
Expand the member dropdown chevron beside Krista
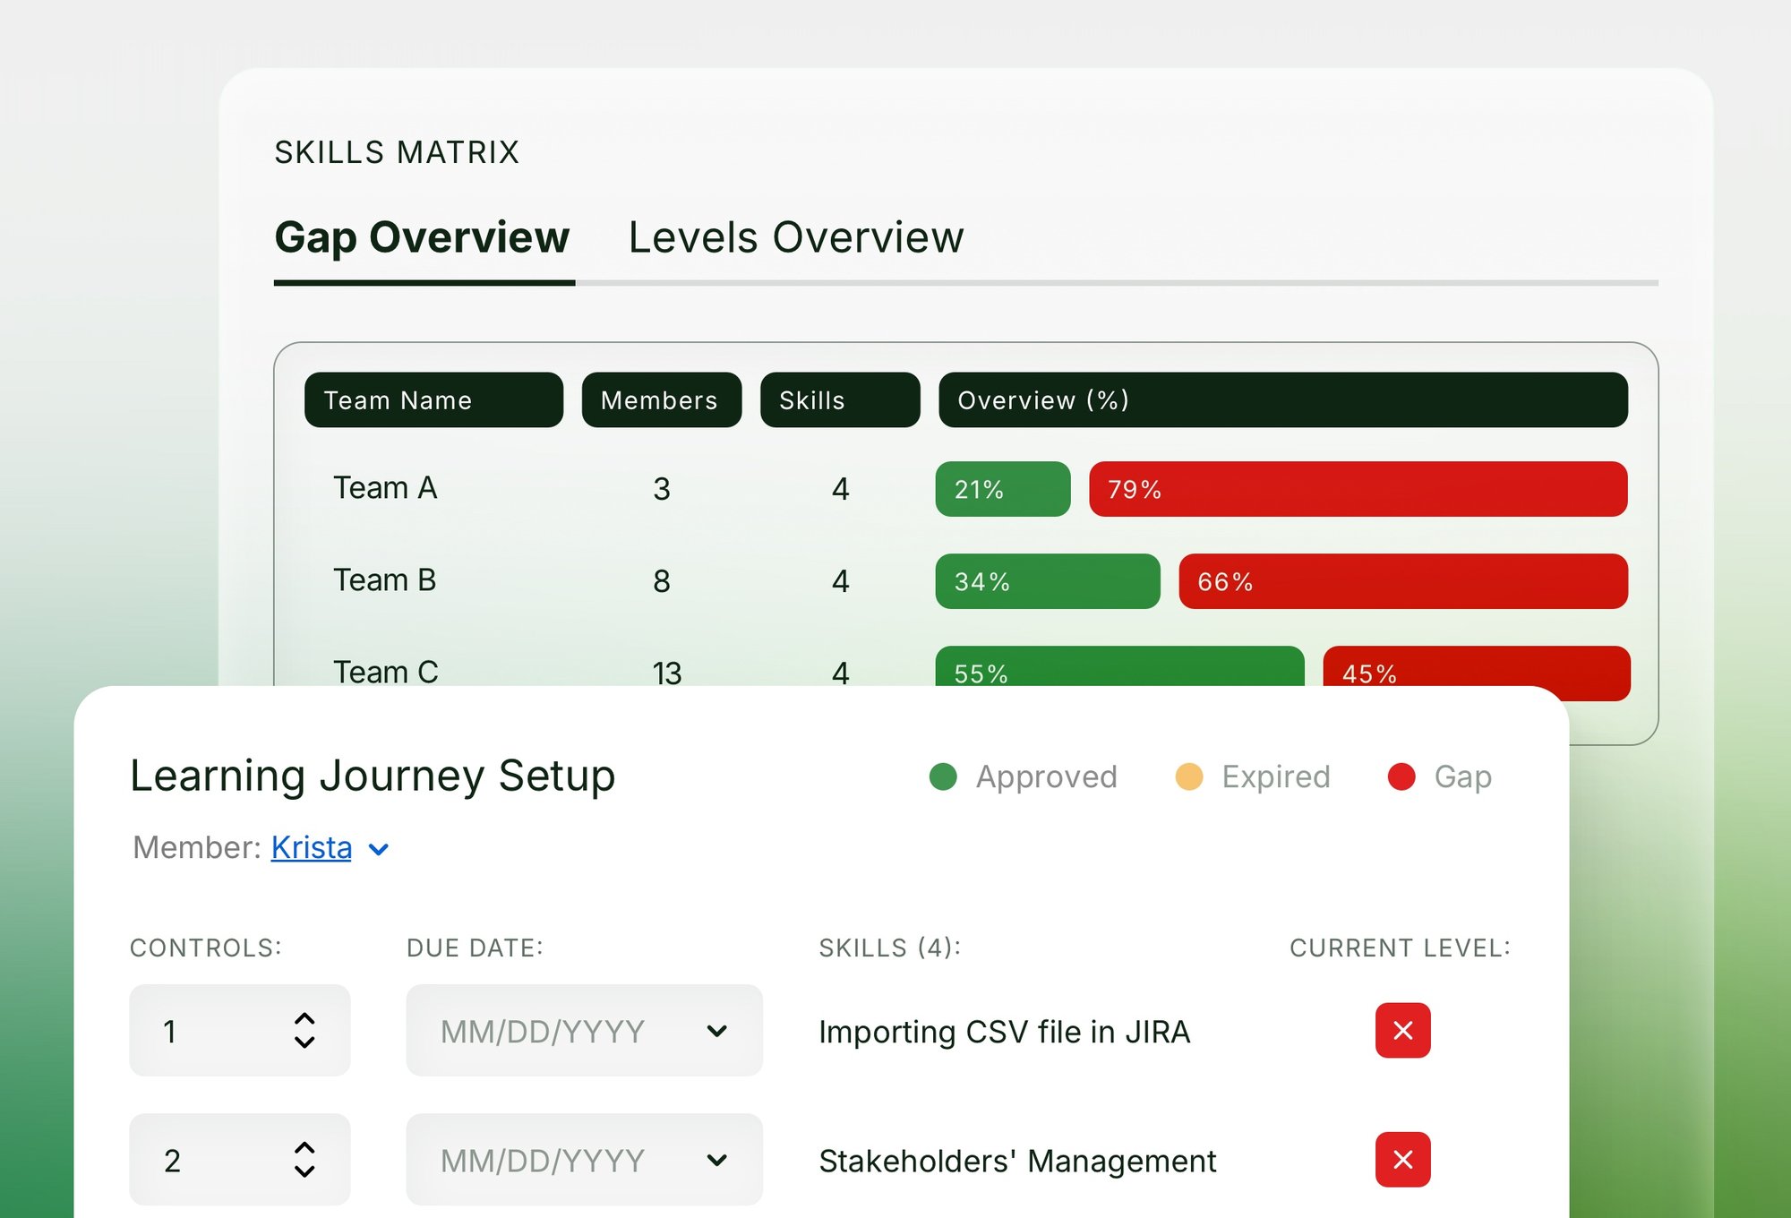coord(379,850)
